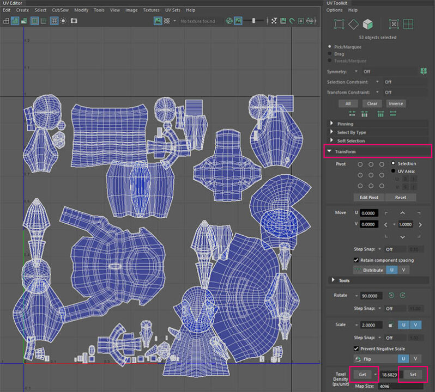435x392 pixels.
Task: Take a UV snapshot with camera icon
Action: [74, 21]
